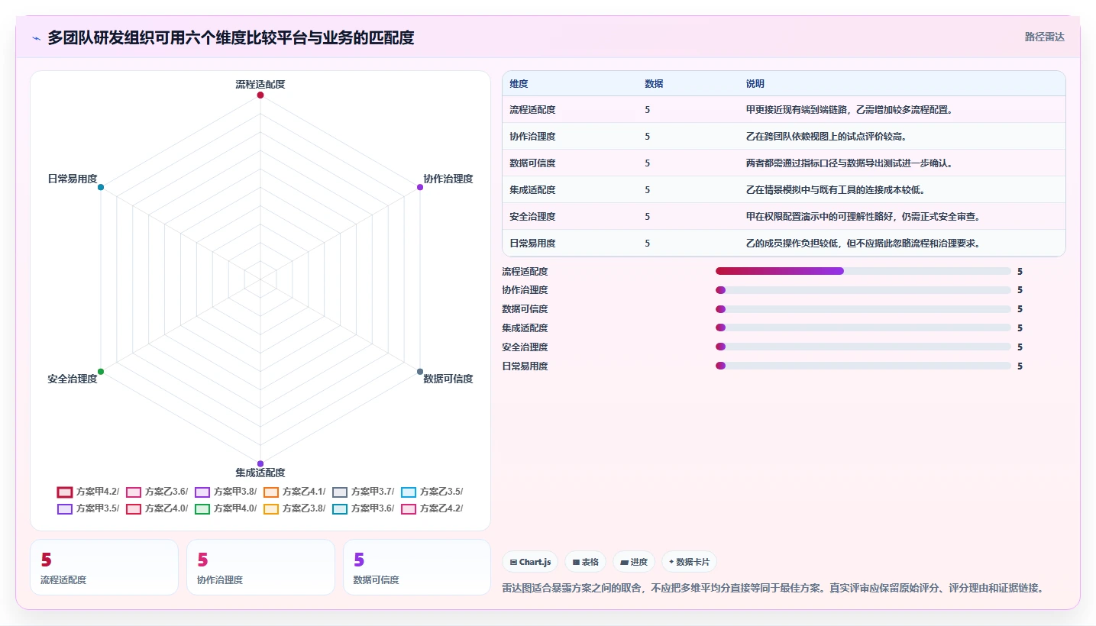Click the red radar point at 流程适配度
The width and height of the screenshot is (1096, 626).
click(260, 95)
